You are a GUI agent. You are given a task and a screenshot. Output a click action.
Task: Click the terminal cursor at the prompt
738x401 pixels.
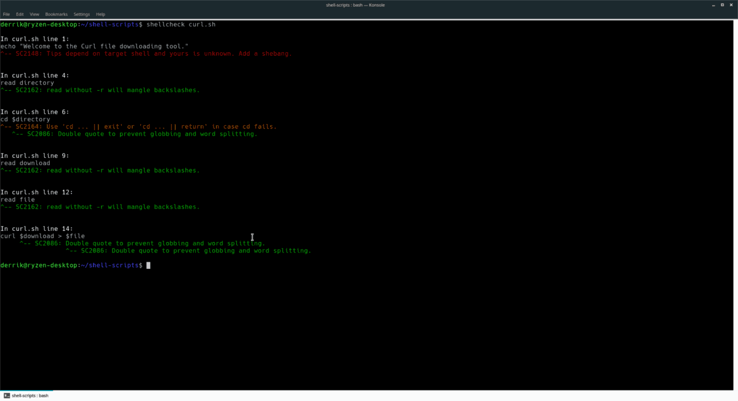[x=148, y=265]
